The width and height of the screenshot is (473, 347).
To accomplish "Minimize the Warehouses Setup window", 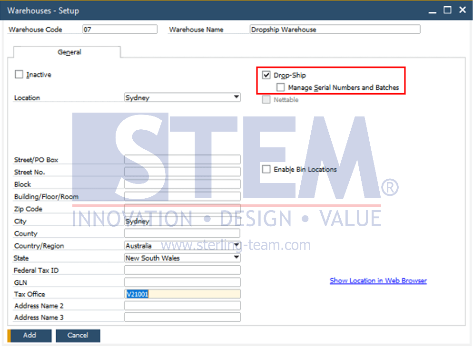I will [432, 10].
